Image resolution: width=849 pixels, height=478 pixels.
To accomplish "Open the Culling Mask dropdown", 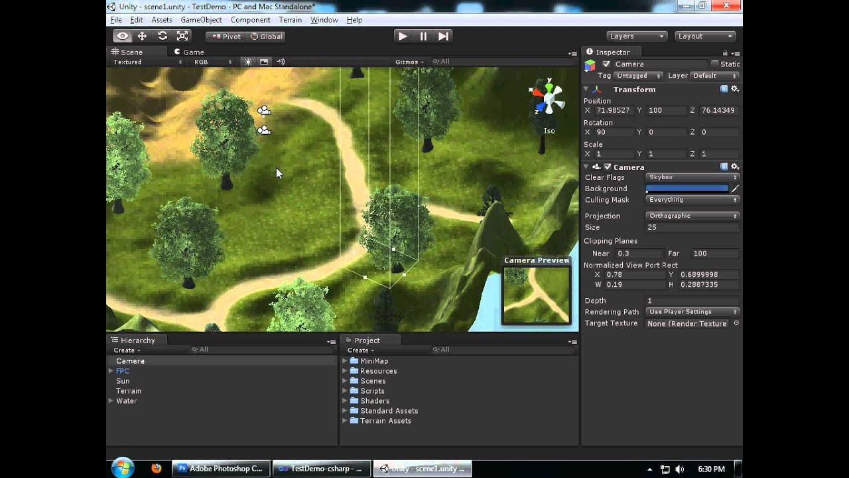I will (x=692, y=200).
